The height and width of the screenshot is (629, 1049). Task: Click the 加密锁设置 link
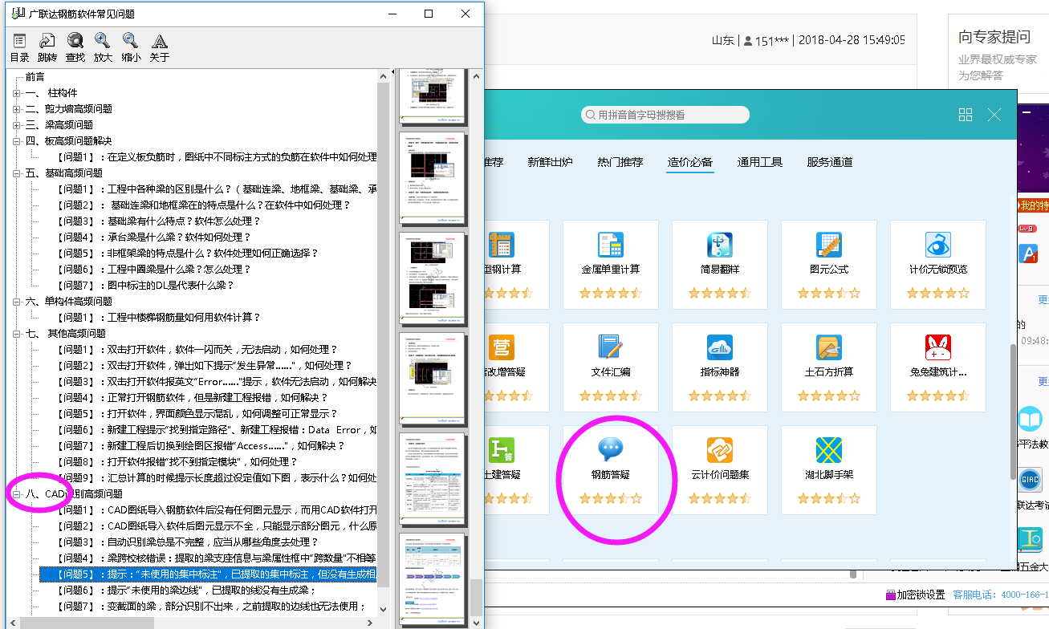[921, 595]
